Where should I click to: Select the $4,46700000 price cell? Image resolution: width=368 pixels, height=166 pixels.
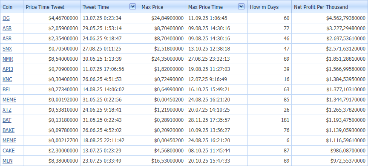52,18
